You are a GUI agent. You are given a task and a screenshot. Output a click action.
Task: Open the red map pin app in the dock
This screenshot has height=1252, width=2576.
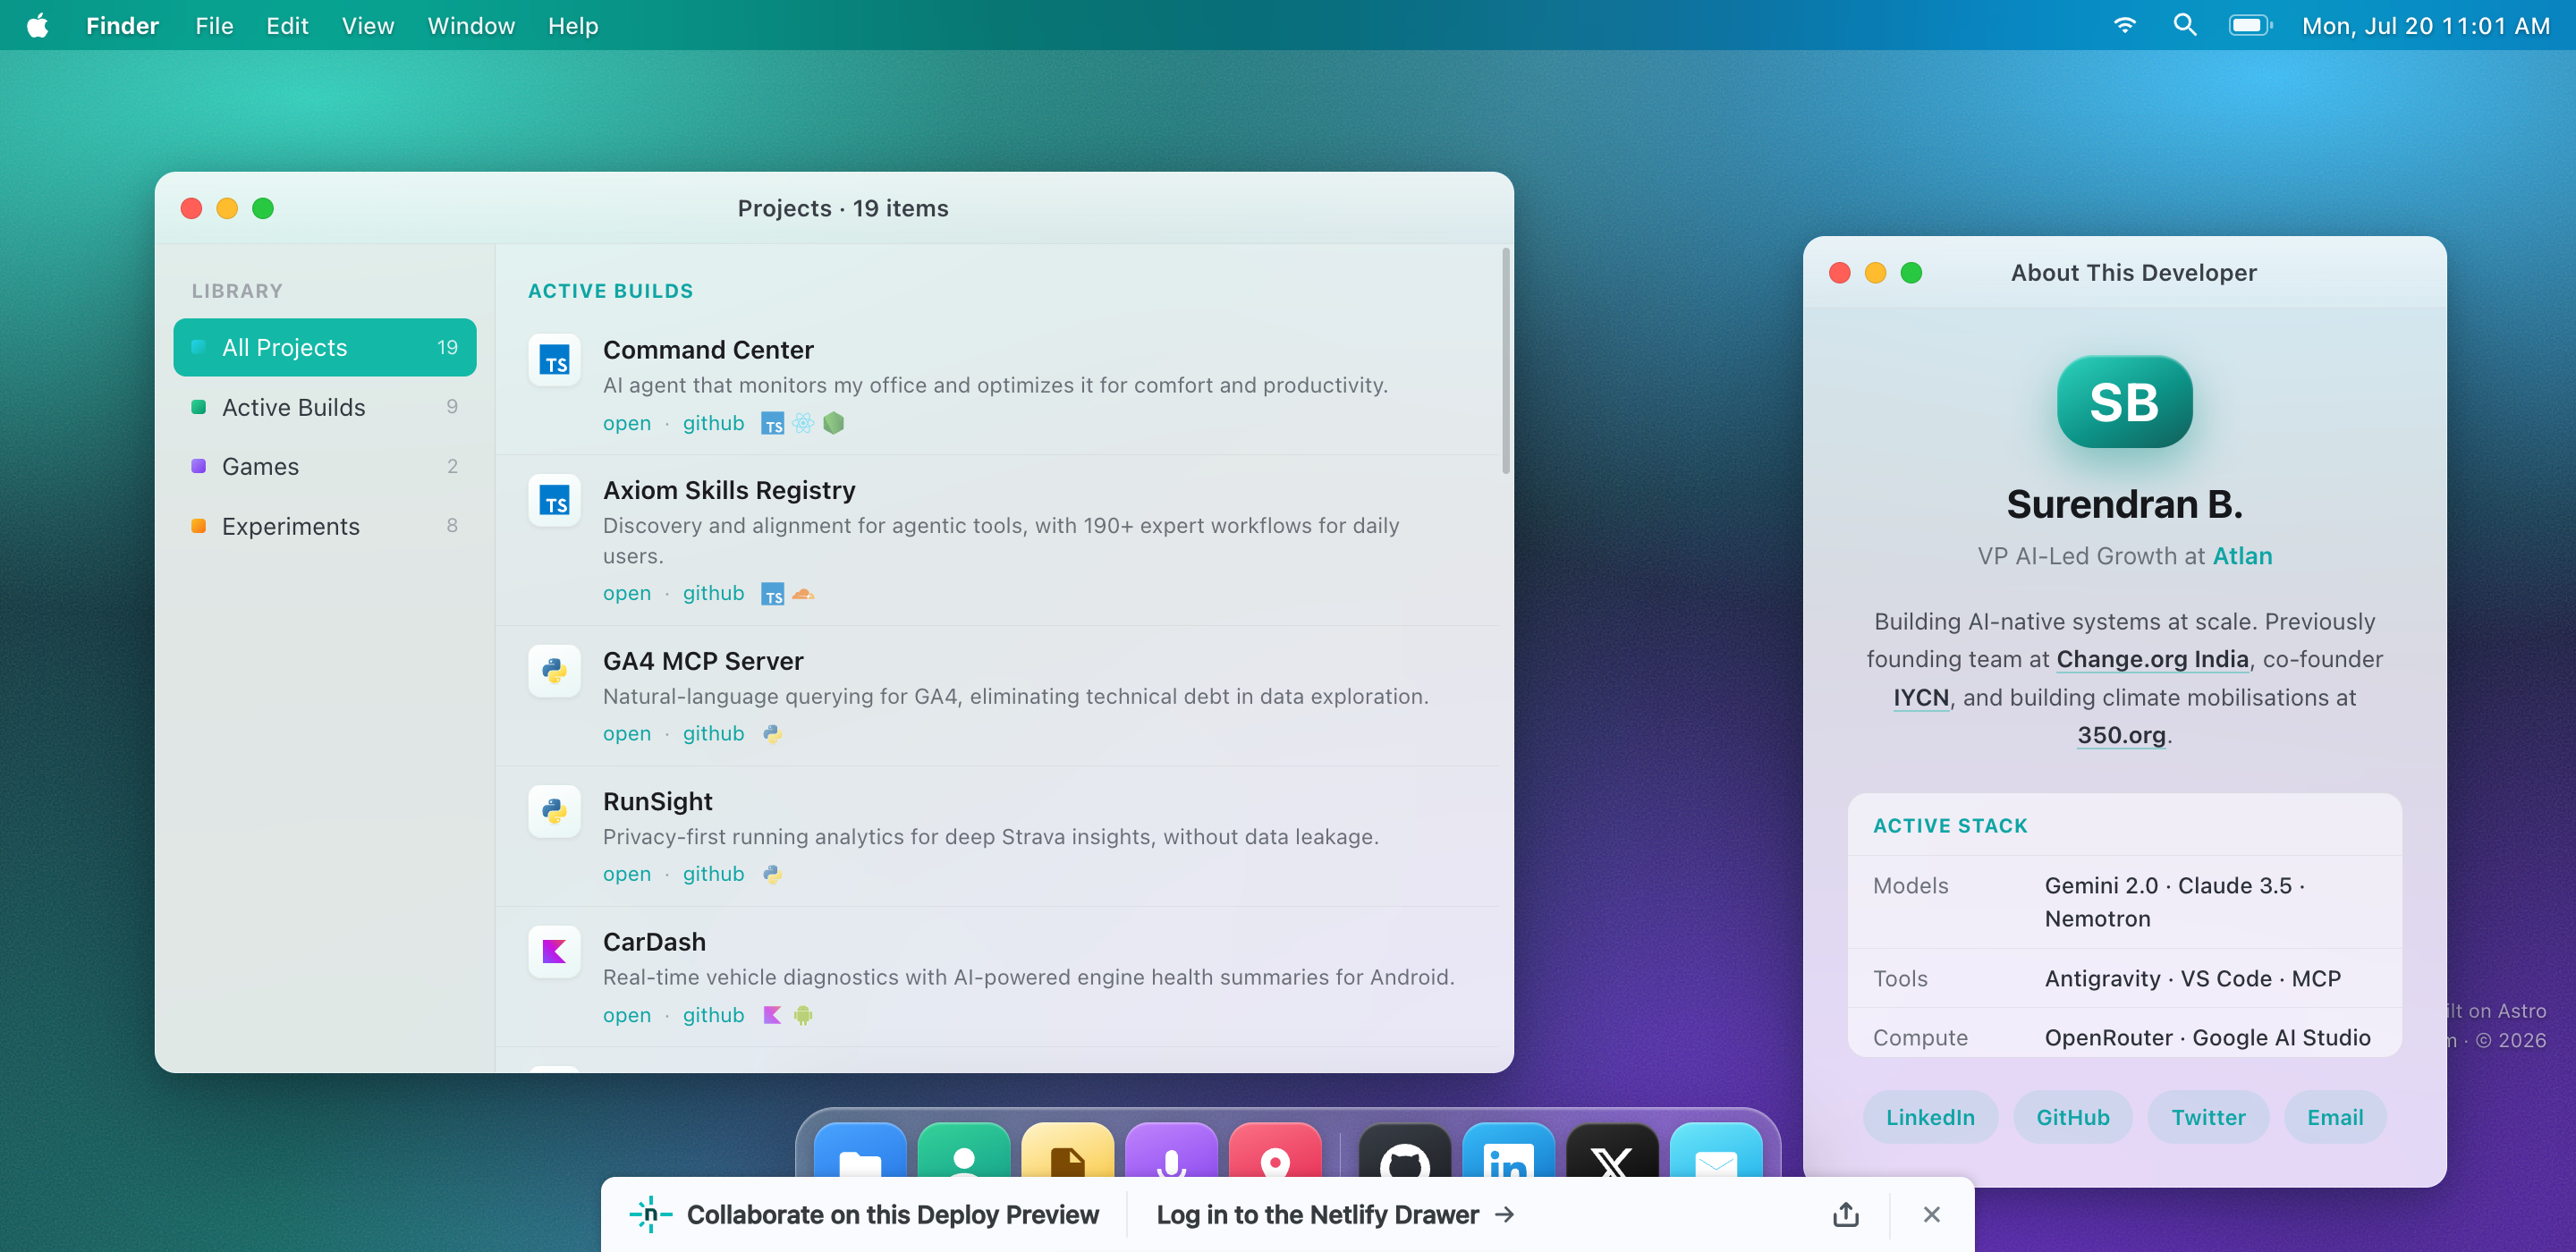pos(1275,1150)
